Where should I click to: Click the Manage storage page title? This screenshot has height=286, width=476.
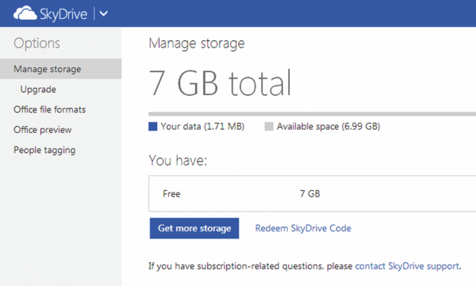point(197,44)
